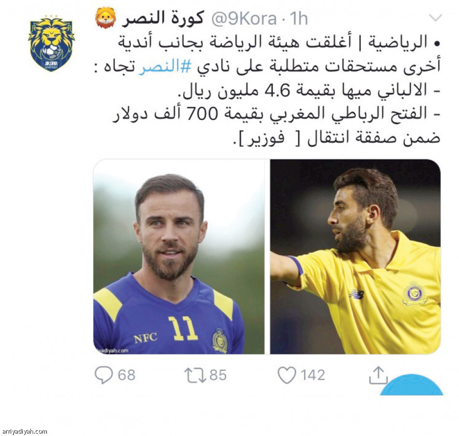
Task: Open the lion profile avatar
Action: click(52, 44)
